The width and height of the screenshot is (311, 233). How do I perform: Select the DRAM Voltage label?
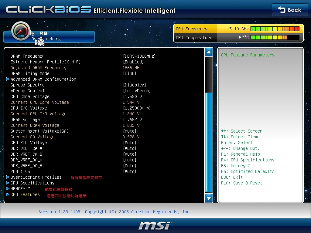(25, 120)
